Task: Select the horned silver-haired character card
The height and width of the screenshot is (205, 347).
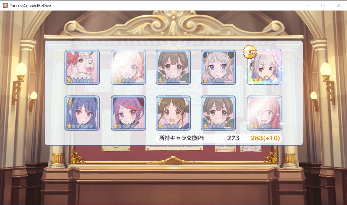Action: 218,67
